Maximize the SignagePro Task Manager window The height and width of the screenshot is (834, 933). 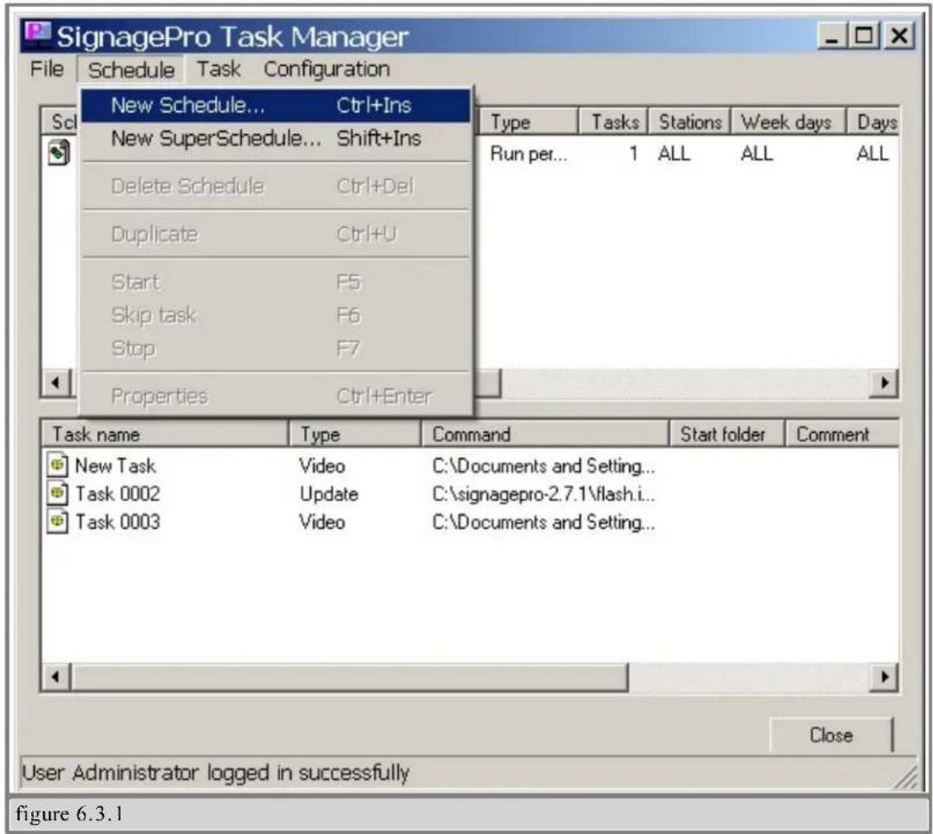(x=864, y=36)
